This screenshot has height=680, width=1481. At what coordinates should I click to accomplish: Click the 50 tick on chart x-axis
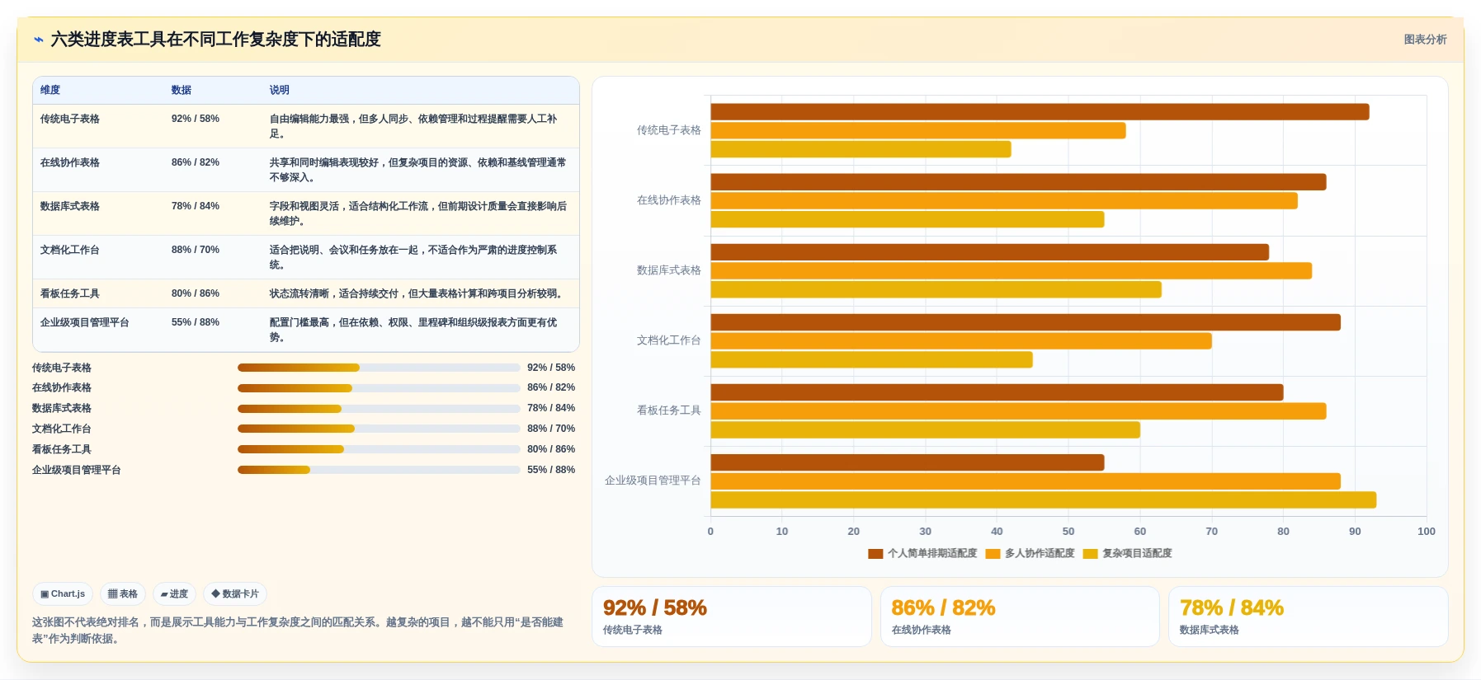click(x=1068, y=532)
